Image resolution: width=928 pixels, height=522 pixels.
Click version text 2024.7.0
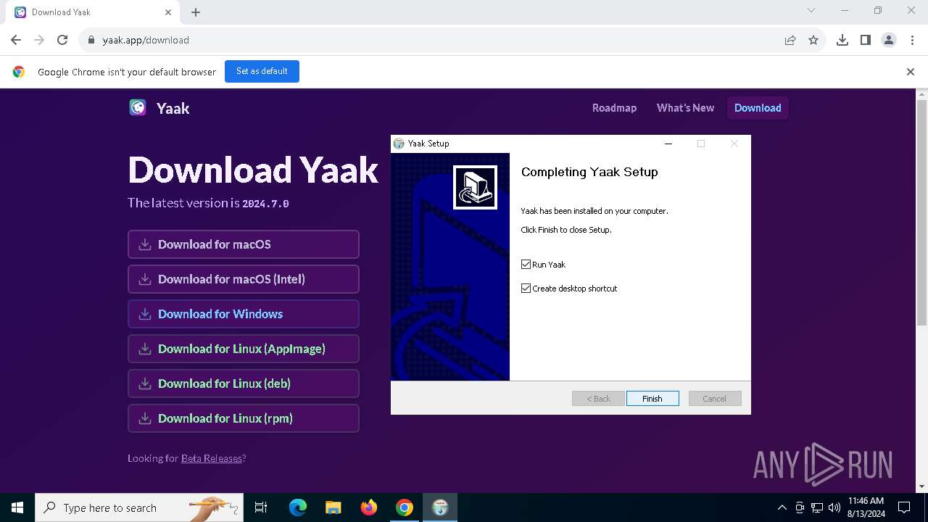pyautogui.click(x=265, y=204)
